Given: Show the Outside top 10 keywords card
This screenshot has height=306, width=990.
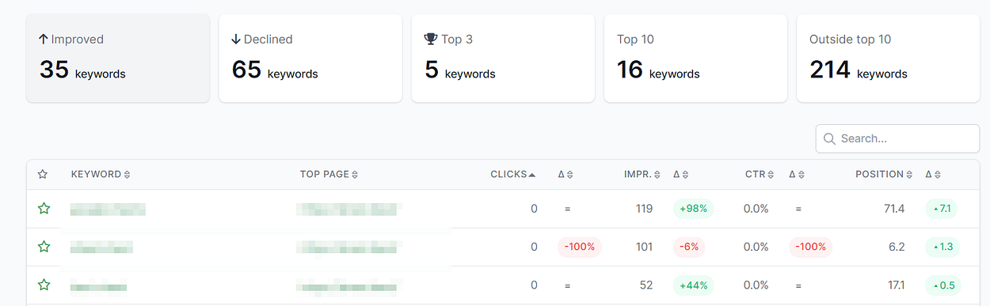Looking at the screenshot, I should pos(888,58).
